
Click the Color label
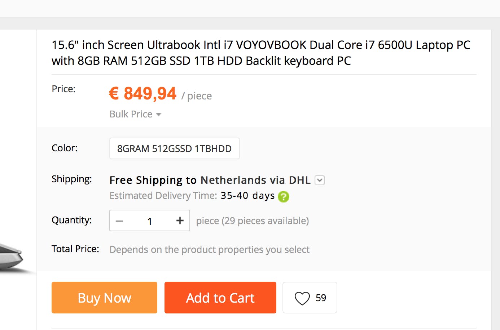tap(65, 148)
